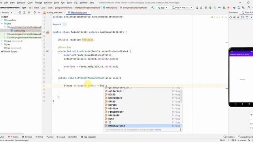
Task: Click the emulator volume up icon
Action: [x=234, y=17]
